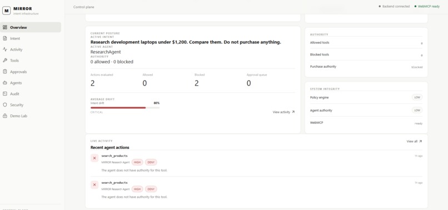
Task: Click the active intent headline text
Action: (186, 42)
